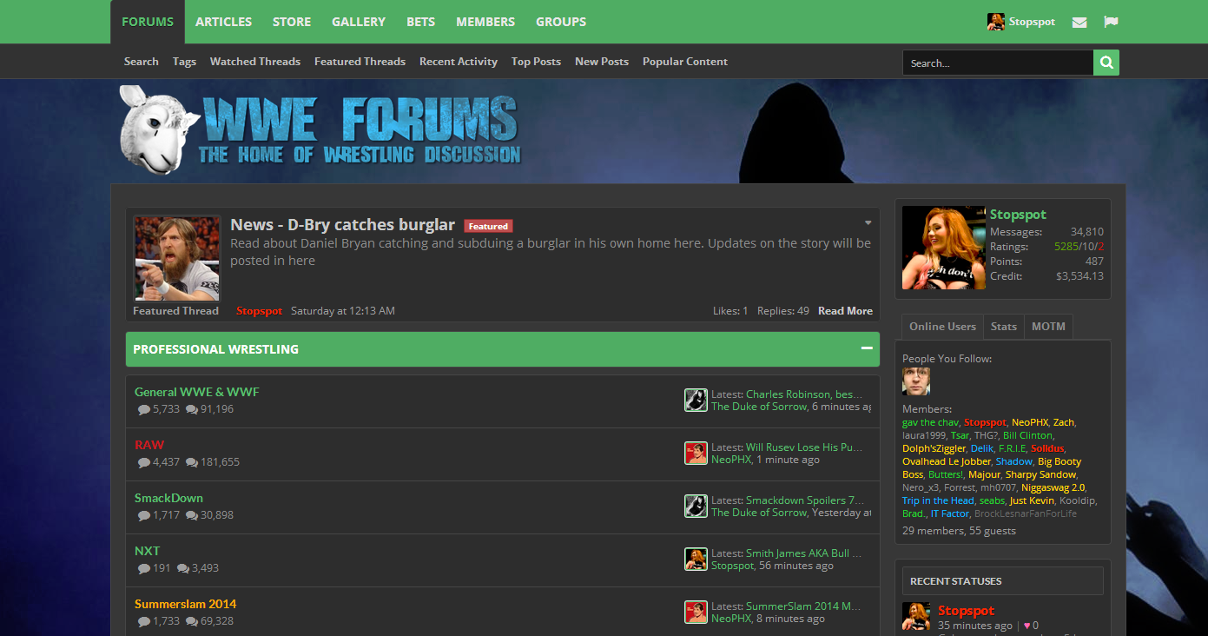View Top Posts
Screen dimensions: 1208x636
tap(536, 62)
